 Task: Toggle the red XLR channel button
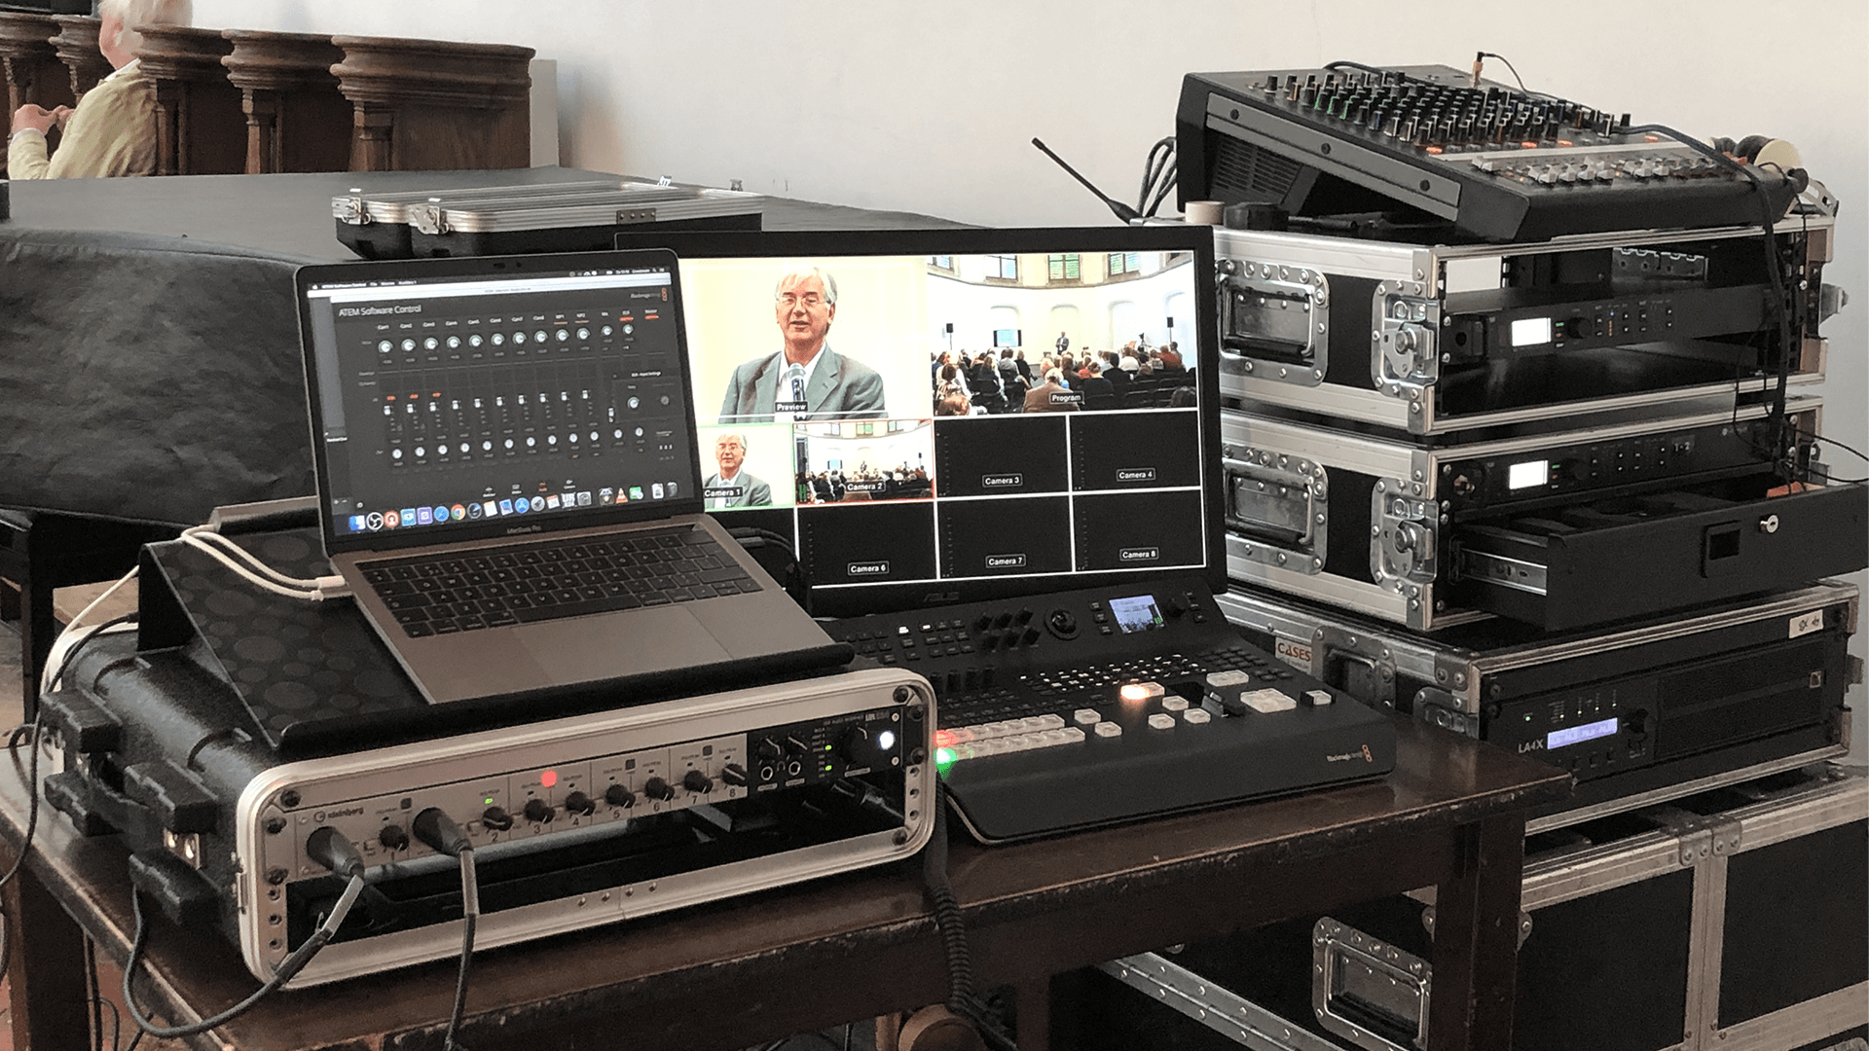click(x=626, y=318)
